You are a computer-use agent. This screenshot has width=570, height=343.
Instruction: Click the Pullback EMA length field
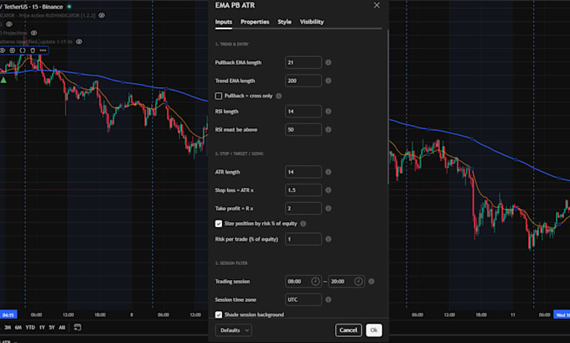click(x=303, y=63)
